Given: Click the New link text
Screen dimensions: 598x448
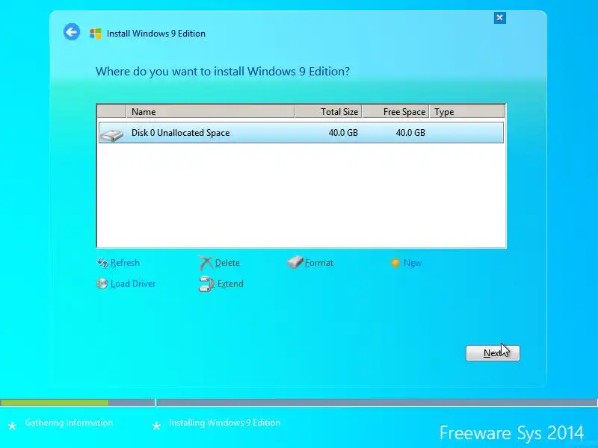Looking at the screenshot, I should click(x=413, y=263).
